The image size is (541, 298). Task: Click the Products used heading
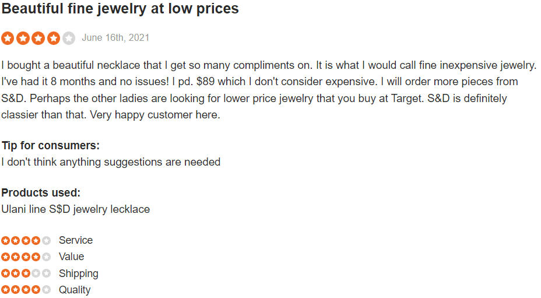(41, 192)
